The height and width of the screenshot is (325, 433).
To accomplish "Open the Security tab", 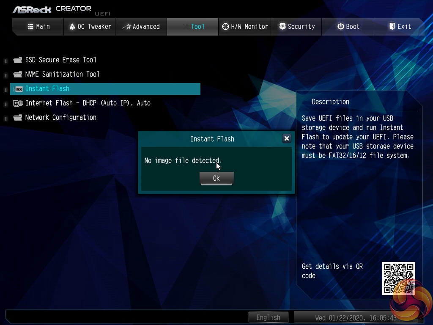I will 296,27.
